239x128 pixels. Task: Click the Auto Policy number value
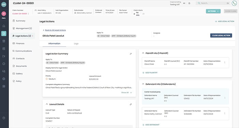tap(44, 13)
